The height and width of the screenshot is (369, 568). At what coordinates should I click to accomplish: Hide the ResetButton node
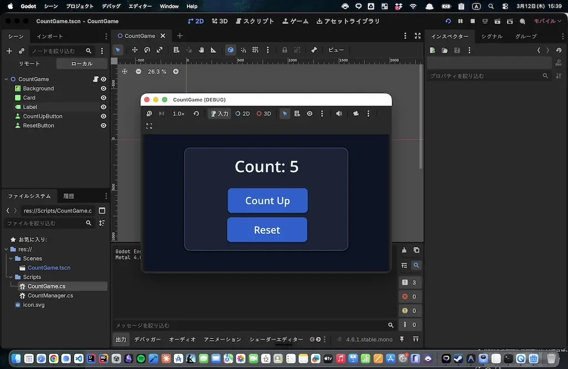[103, 126]
